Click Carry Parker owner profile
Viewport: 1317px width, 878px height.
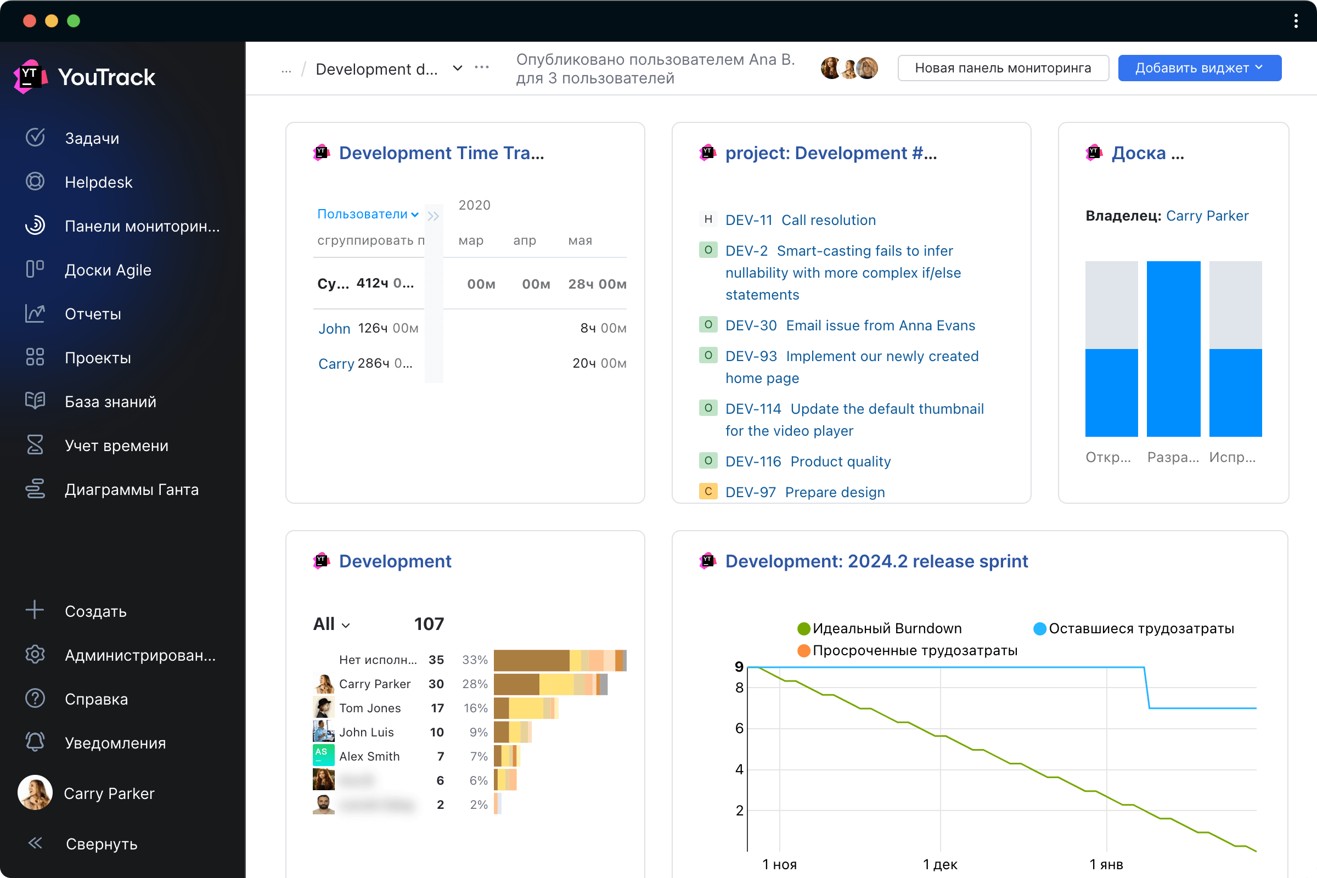click(x=1207, y=215)
